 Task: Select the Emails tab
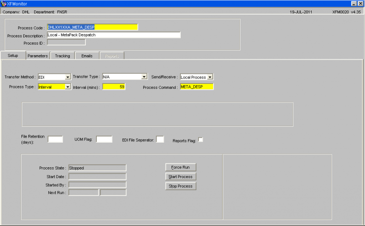[87, 56]
